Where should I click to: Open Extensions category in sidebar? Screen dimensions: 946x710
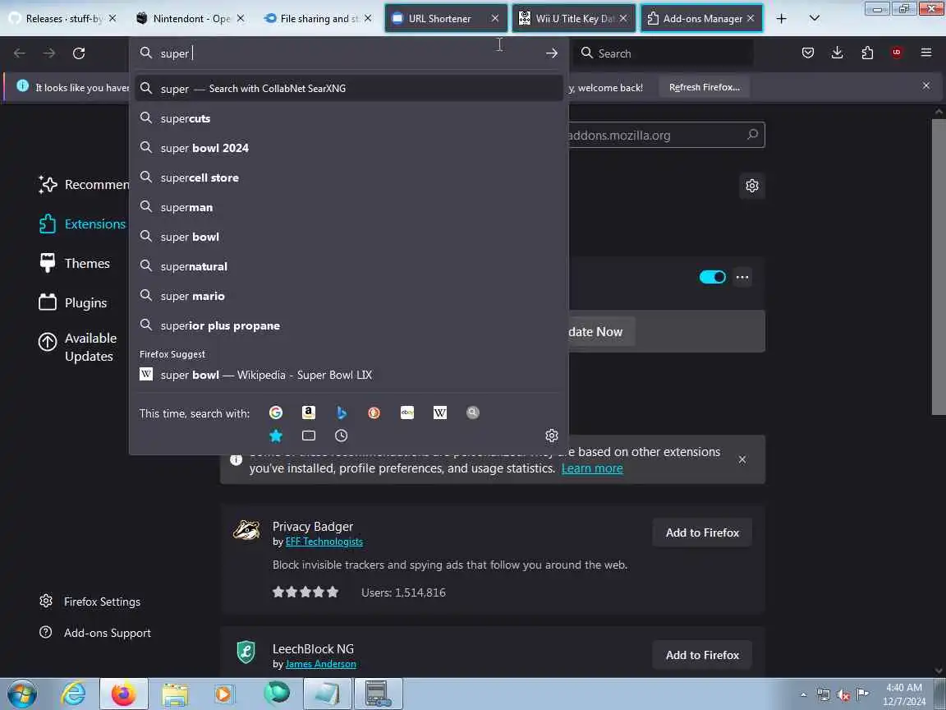coord(82,224)
